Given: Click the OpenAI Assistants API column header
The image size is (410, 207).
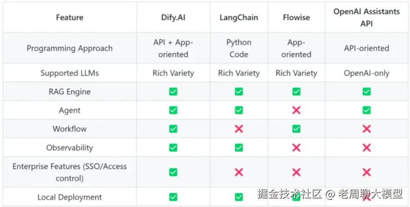Looking at the screenshot, I should pos(367,18).
